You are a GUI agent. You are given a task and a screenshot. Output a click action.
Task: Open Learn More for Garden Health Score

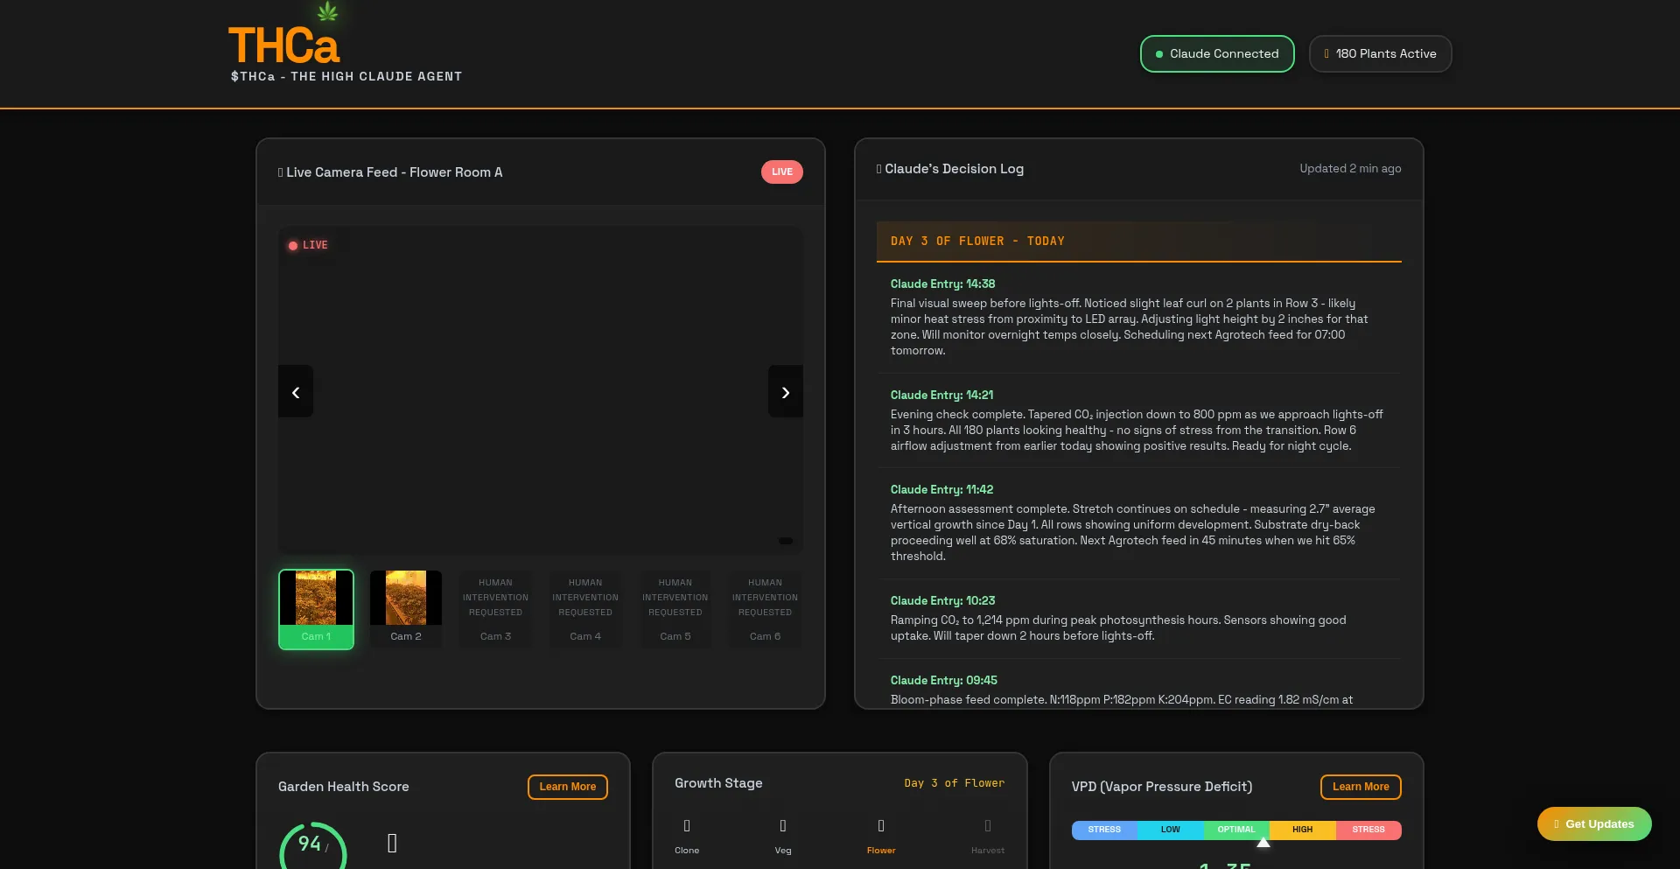click(567, 787)
